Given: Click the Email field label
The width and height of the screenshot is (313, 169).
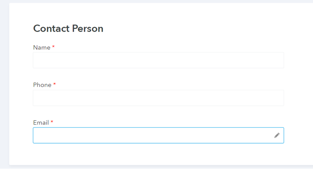Looking at the screenshot, I should 41,123.
